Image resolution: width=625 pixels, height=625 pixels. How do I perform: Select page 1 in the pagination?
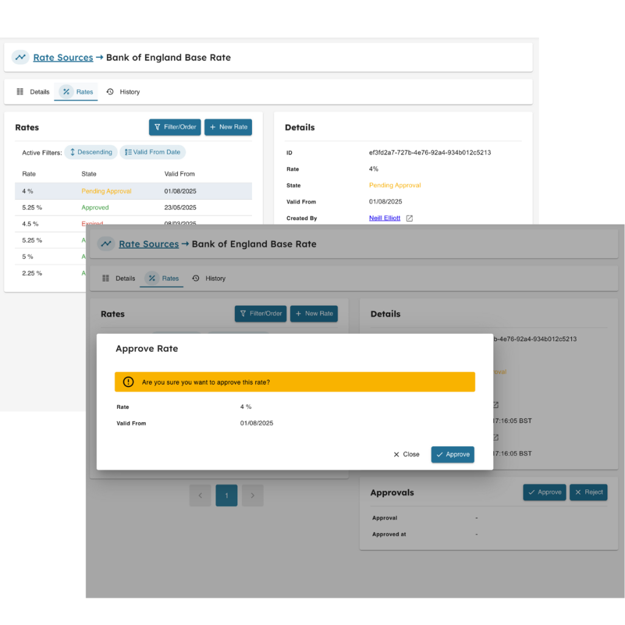coord(226,496)
